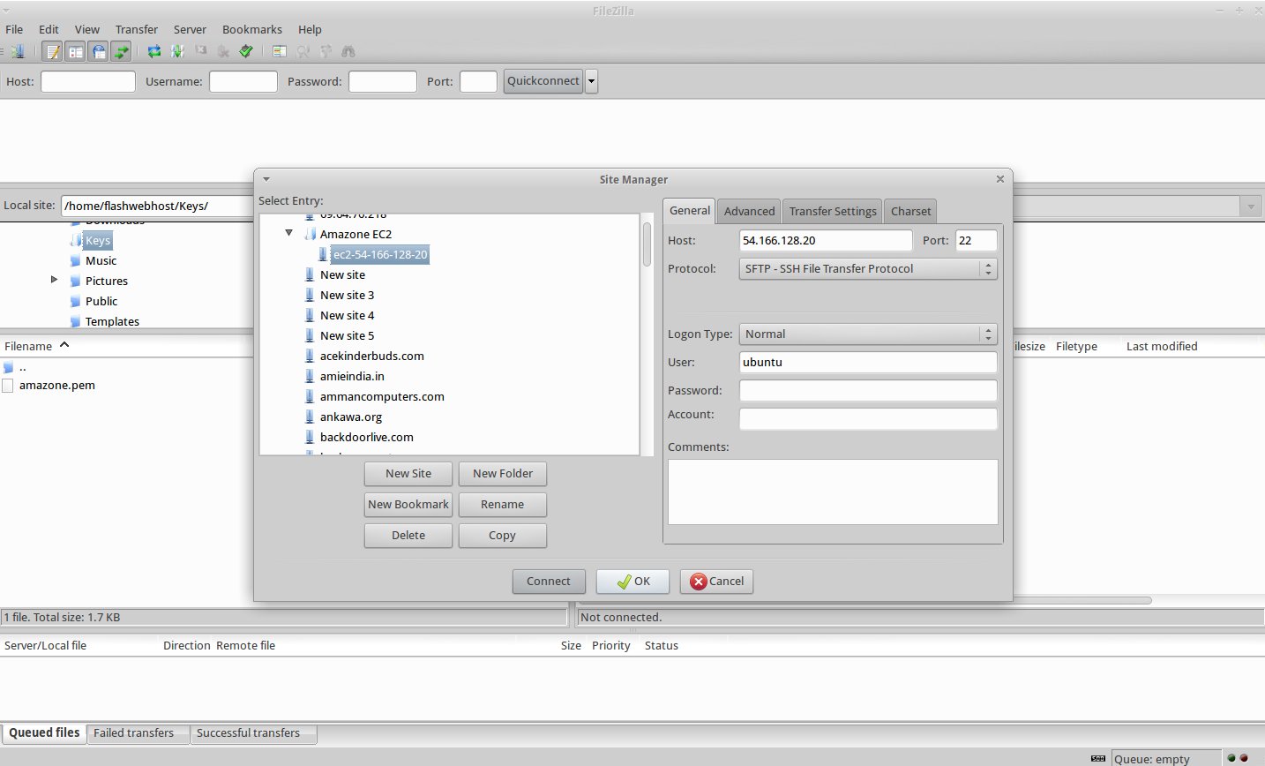This screenshot has width=1265, height=766.
Task: Click the New Site button
Action: point(408,473)
